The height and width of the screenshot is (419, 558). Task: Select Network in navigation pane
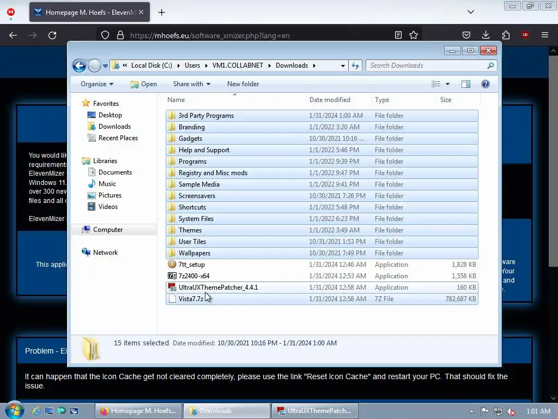(105, 252)
